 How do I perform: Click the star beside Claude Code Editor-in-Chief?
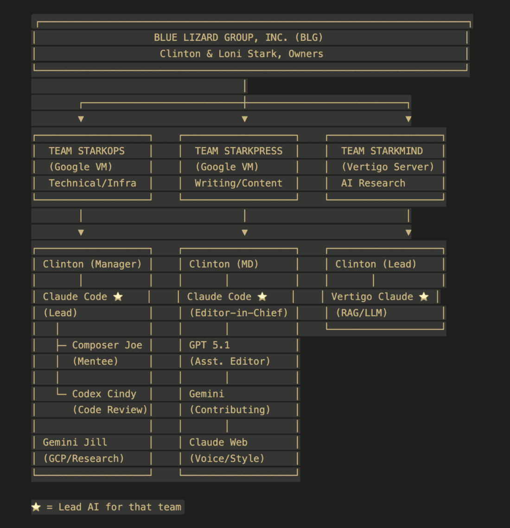pyautogui.click(x=262, y=297)
